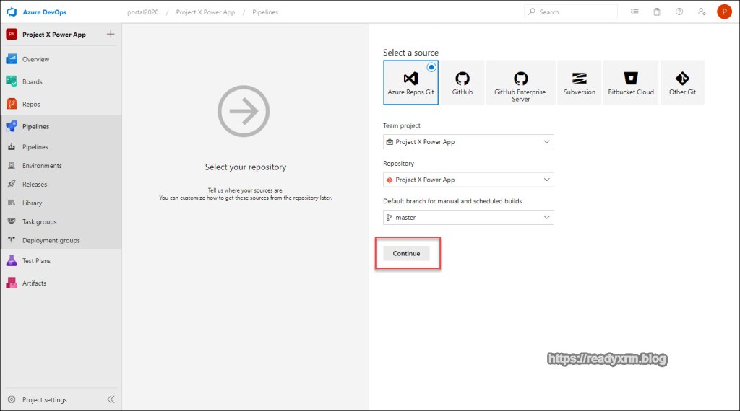Image resolution: width=740 pixels, height=411 pixels.
Task: Choose GitHub as the source
Action: (x=462, y=82)
